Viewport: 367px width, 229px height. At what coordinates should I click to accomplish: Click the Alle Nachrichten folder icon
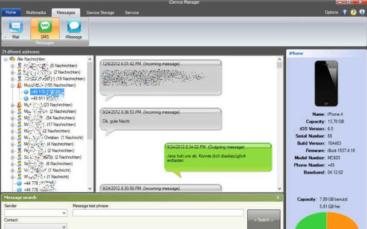12,59
